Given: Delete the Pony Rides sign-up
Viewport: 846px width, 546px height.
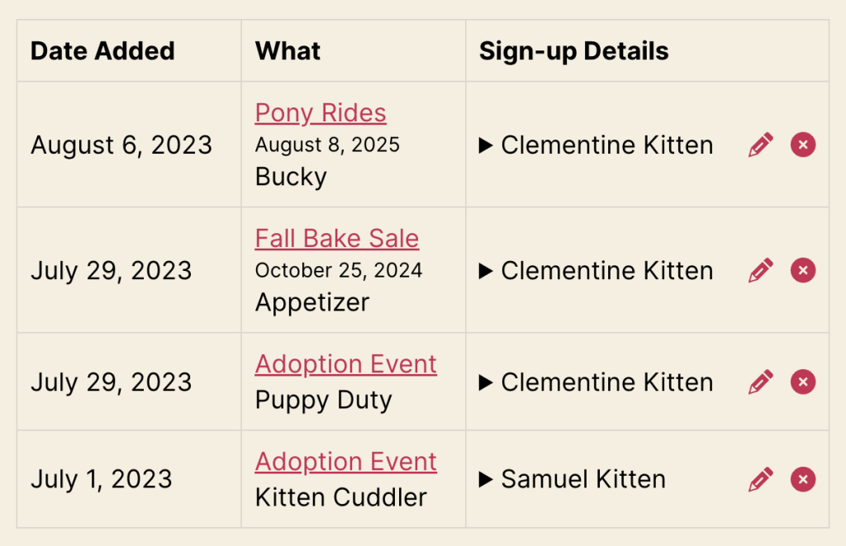Looking at the screenshot, I should [x=803, y=145].
